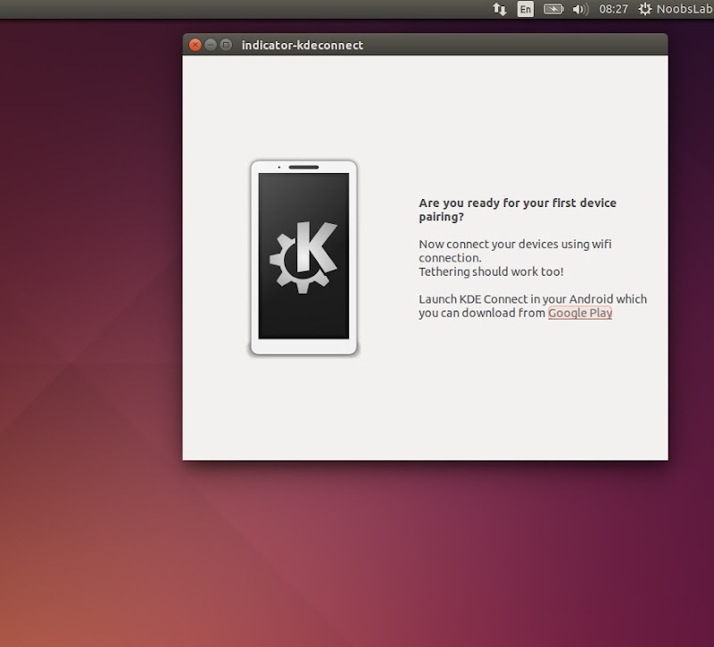Click the network connection indicator icon
The width and height of the screenshot is (714, 647).
[500, 9]
